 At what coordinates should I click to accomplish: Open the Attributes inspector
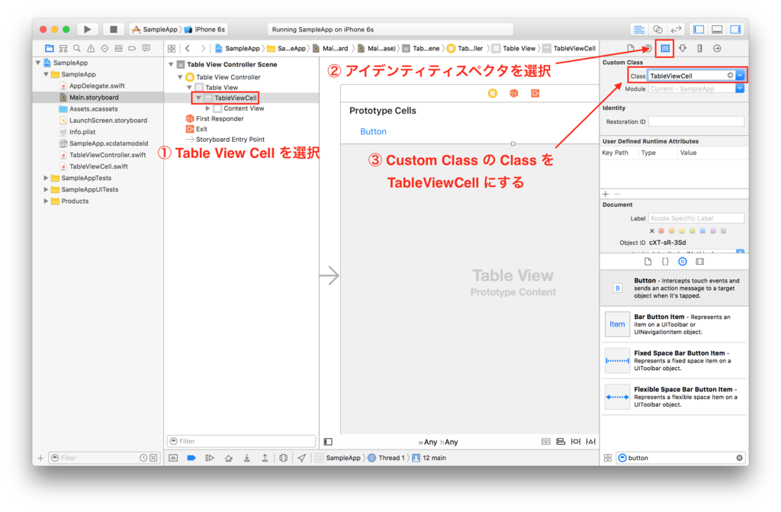(683, 48)
